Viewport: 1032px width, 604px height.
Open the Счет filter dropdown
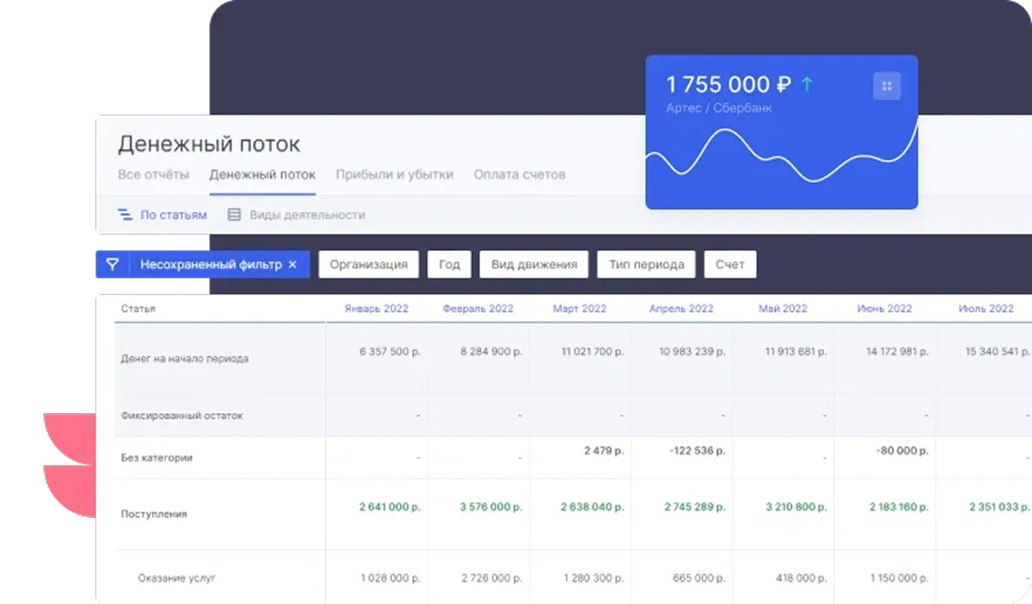point(729,265)
